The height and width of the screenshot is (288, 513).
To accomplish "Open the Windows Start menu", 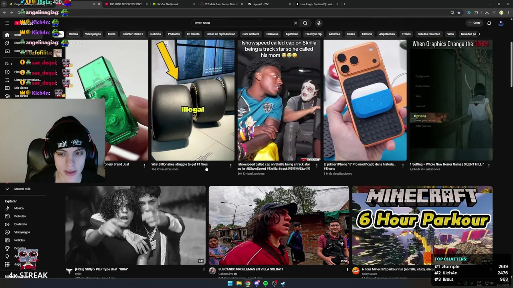I will tap(230, 283).
